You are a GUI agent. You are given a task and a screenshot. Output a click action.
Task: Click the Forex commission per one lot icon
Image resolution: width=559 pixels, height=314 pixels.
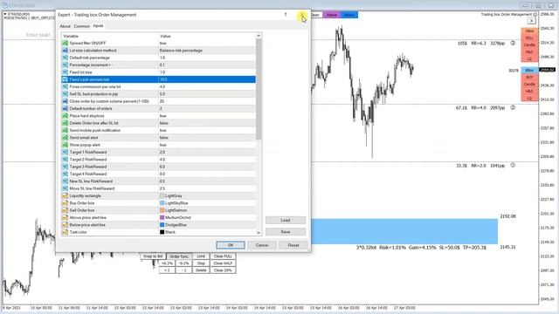pyautogui.click(x=65, y=87)
